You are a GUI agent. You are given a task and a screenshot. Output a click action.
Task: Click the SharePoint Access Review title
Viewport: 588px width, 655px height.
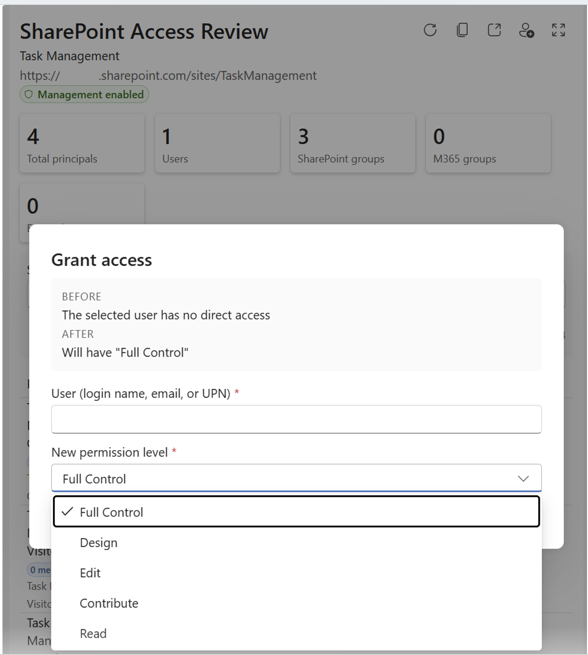(x=144, y=31)
